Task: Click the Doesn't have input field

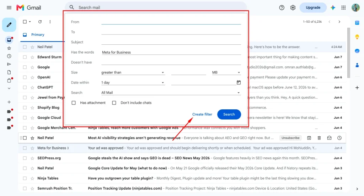Action: (x=171, y=62)
